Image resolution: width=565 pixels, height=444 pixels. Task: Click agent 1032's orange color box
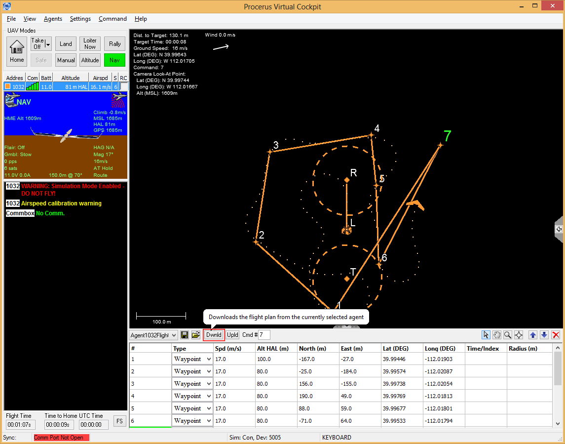pyautogui.click(x=7, y=86)
